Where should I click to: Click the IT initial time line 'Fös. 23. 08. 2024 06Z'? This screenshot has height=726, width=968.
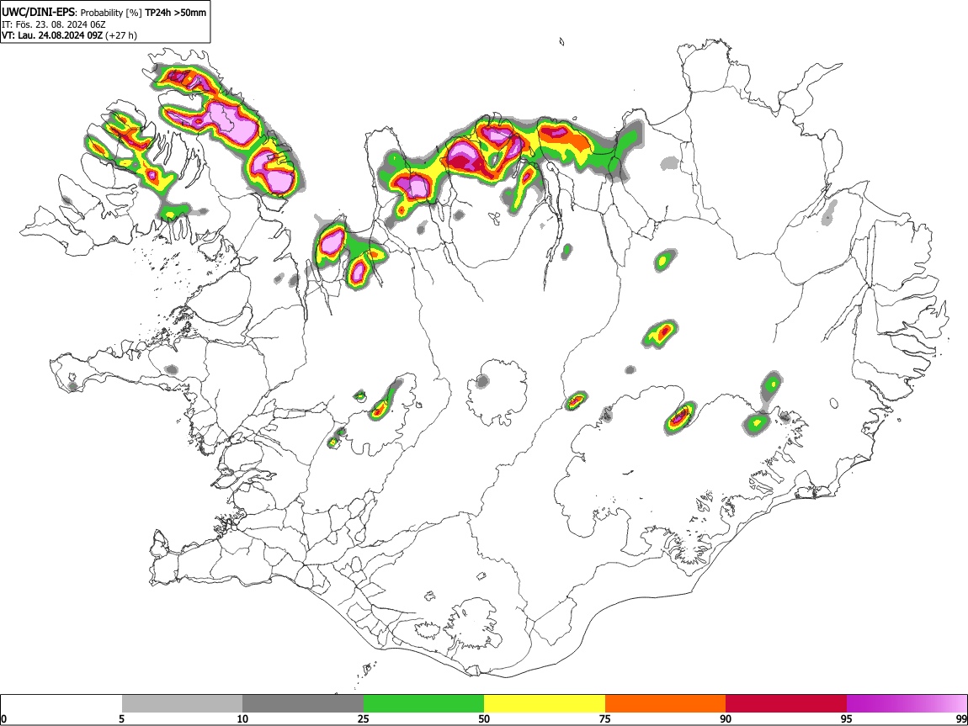click(61, 24)
